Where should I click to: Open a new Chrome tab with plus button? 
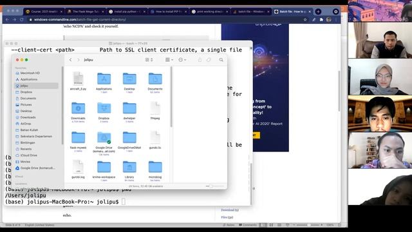pyautogui.click(x=318, y=12)
